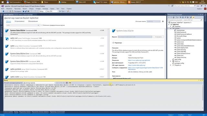Open the report abuse nuget.org link
Image resolution: width=207 pixels, height=116 pixels.
tap(146, 68)
